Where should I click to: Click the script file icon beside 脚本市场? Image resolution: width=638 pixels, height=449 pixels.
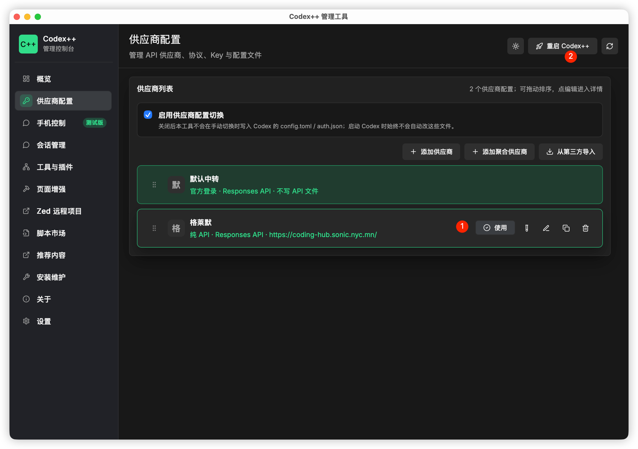pyautogui.click(x=26, y=233)
